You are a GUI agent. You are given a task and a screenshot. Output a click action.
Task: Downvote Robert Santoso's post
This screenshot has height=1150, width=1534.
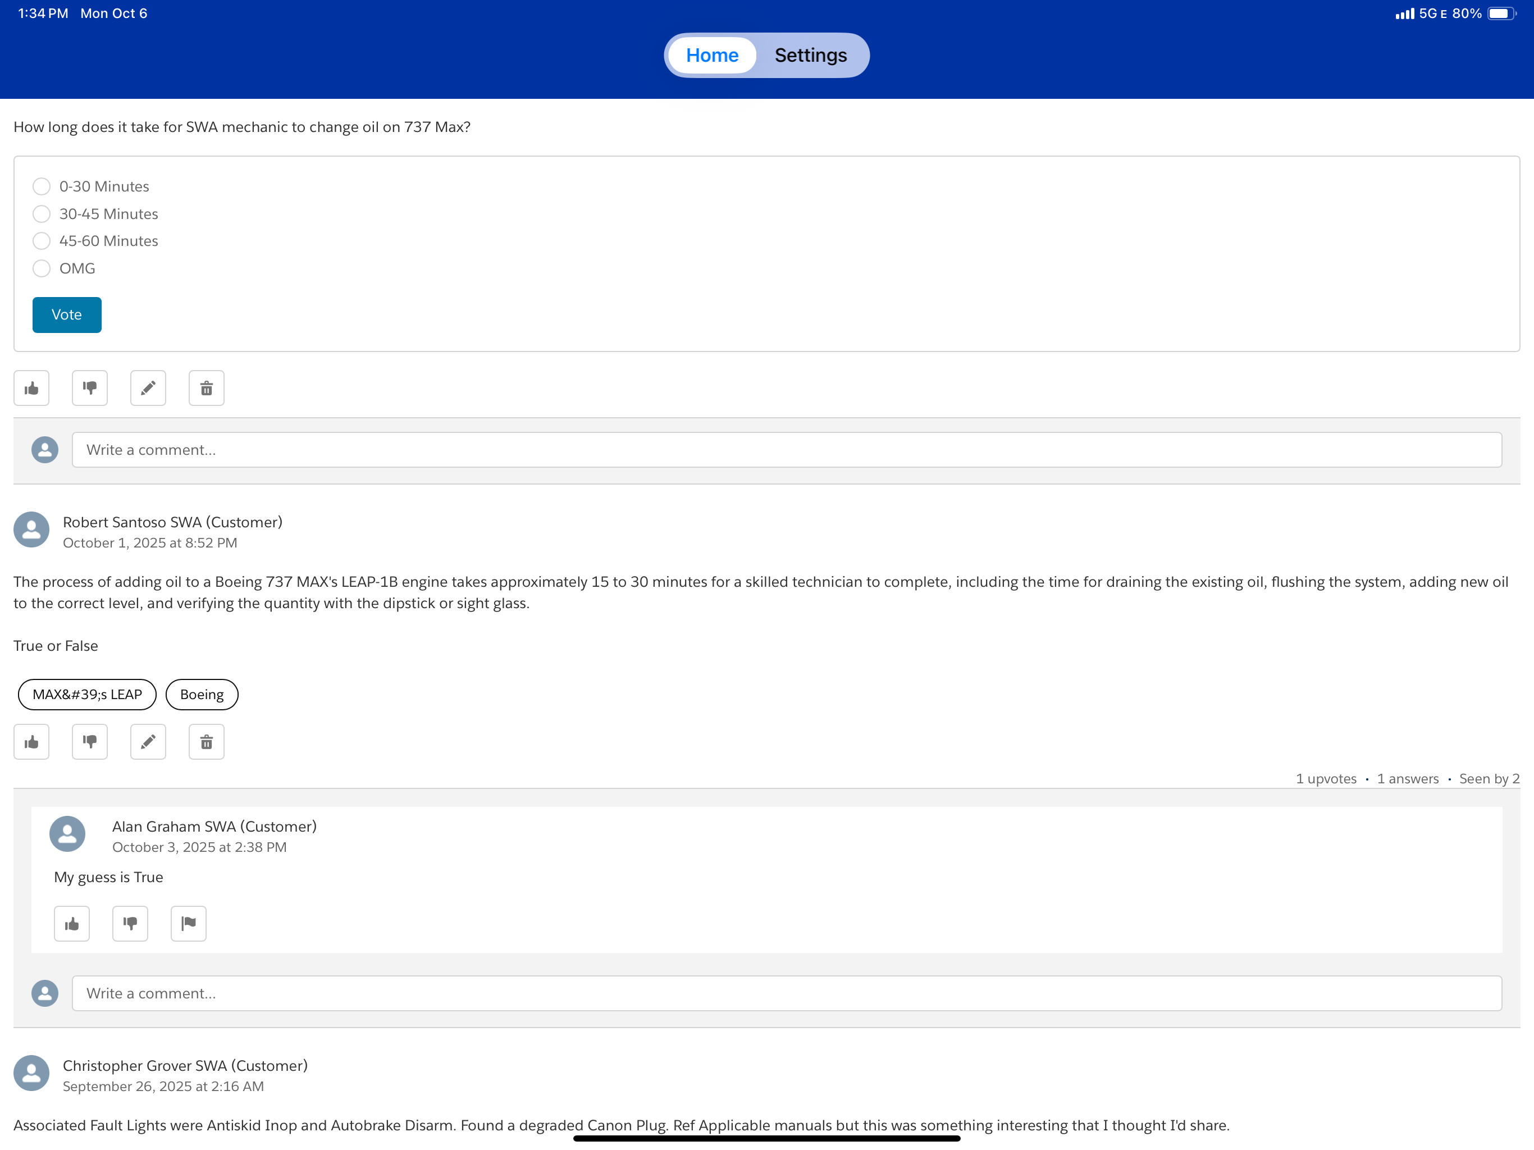click(90, 742)
